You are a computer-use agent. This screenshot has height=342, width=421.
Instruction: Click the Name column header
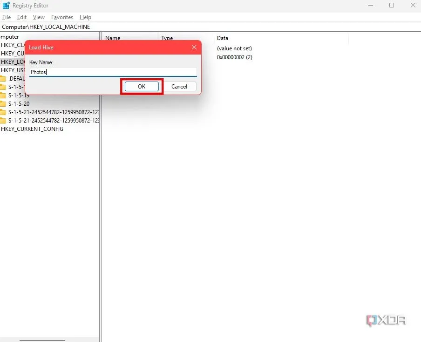[113, 37]
